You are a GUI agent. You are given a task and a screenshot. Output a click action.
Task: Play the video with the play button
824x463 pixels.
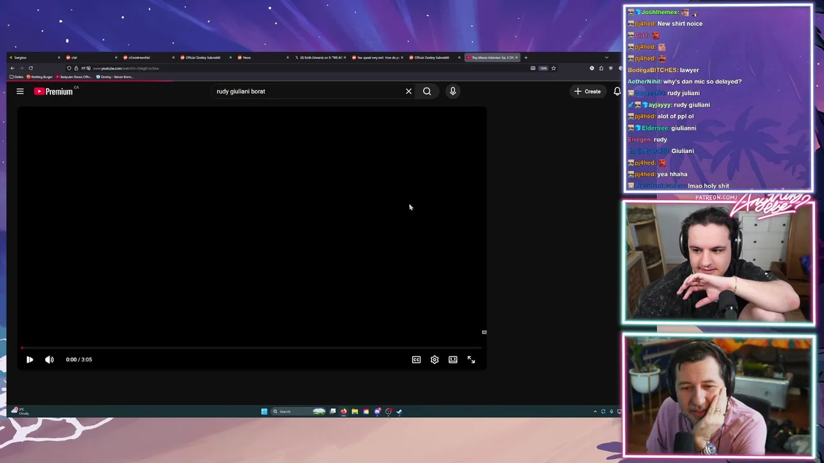[x=30, y=359]
